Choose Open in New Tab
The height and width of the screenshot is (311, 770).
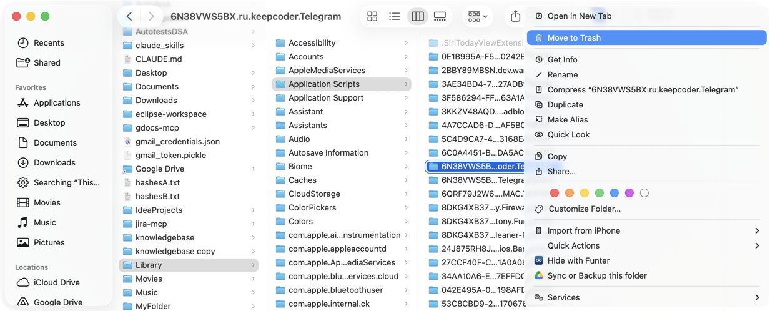click(x=646, y=16)
